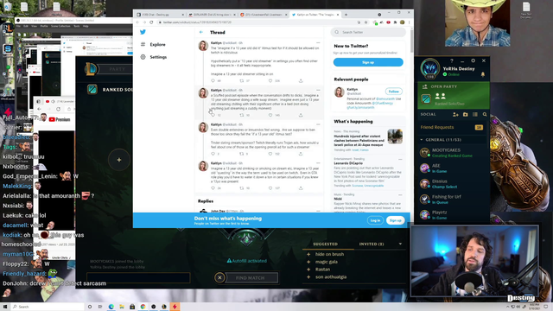Click the FIND MATCH button
Screen dimensions: 553x311
pyautogui.click(x=251, y=278)
